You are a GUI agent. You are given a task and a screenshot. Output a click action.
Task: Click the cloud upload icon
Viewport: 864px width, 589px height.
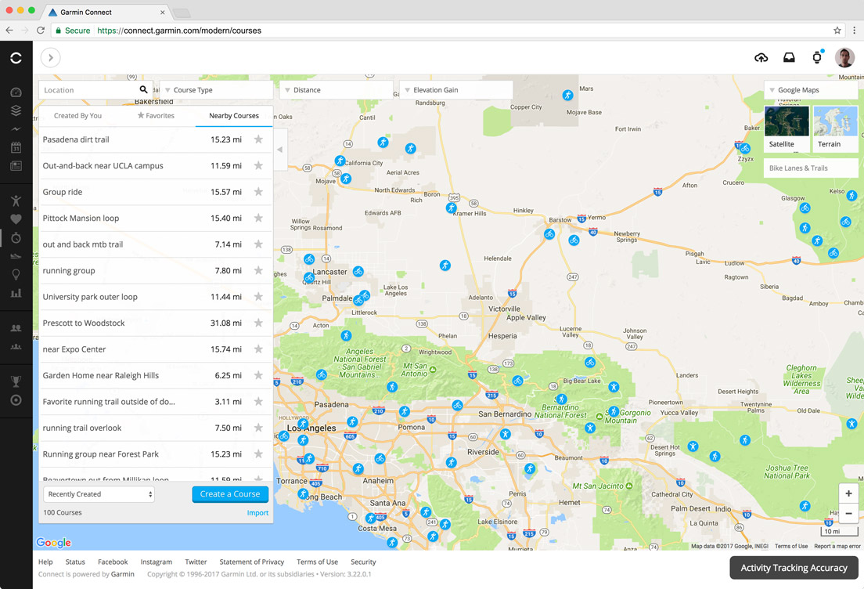(x=761, y=57)
